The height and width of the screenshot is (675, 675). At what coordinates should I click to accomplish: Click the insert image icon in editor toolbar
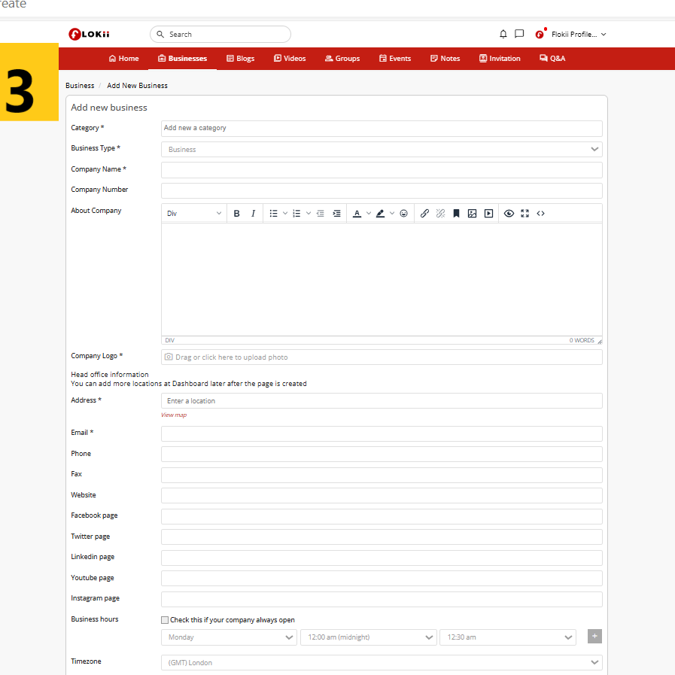pyautogui.click(x=472, y=214)
